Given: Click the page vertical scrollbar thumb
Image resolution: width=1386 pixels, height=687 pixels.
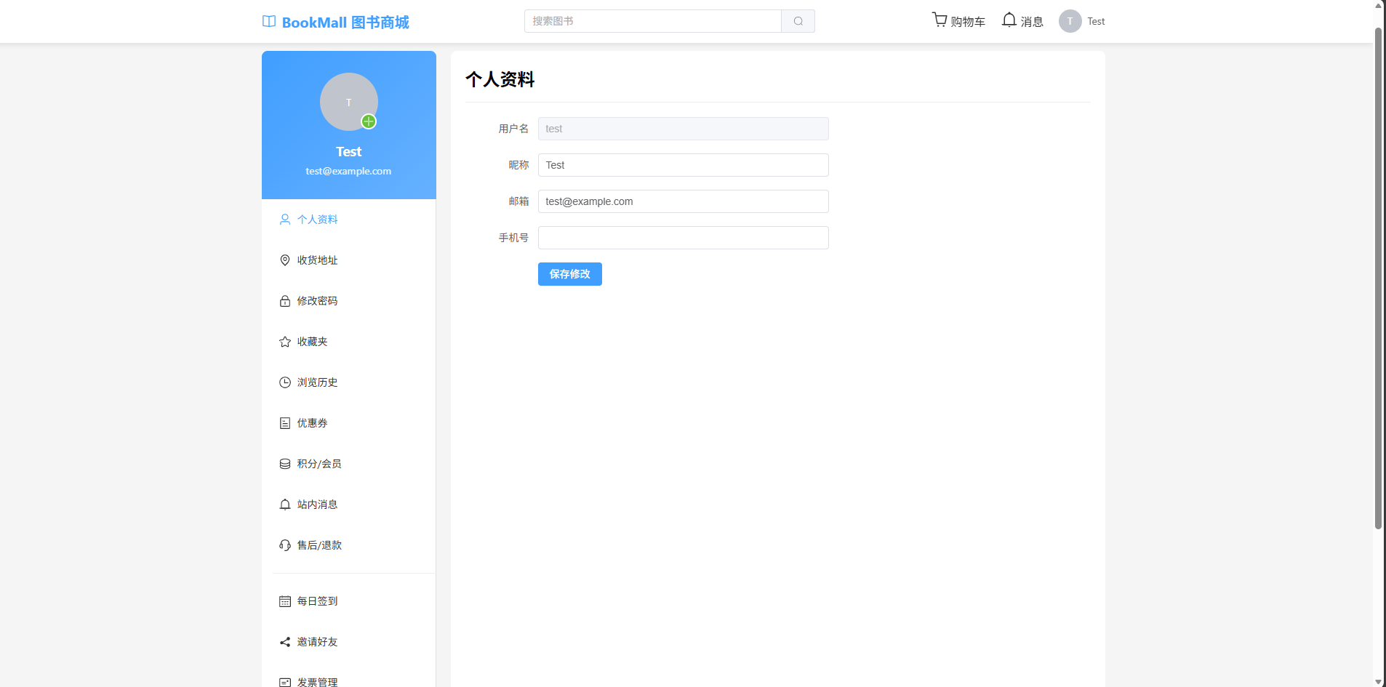Looking at the screenshot, I should coord(1378,278).
